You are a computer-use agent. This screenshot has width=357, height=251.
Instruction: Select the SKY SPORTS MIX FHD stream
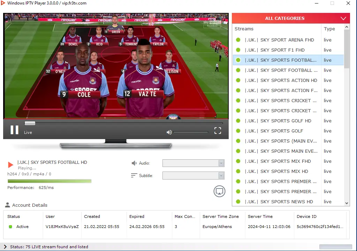point(288,161)
